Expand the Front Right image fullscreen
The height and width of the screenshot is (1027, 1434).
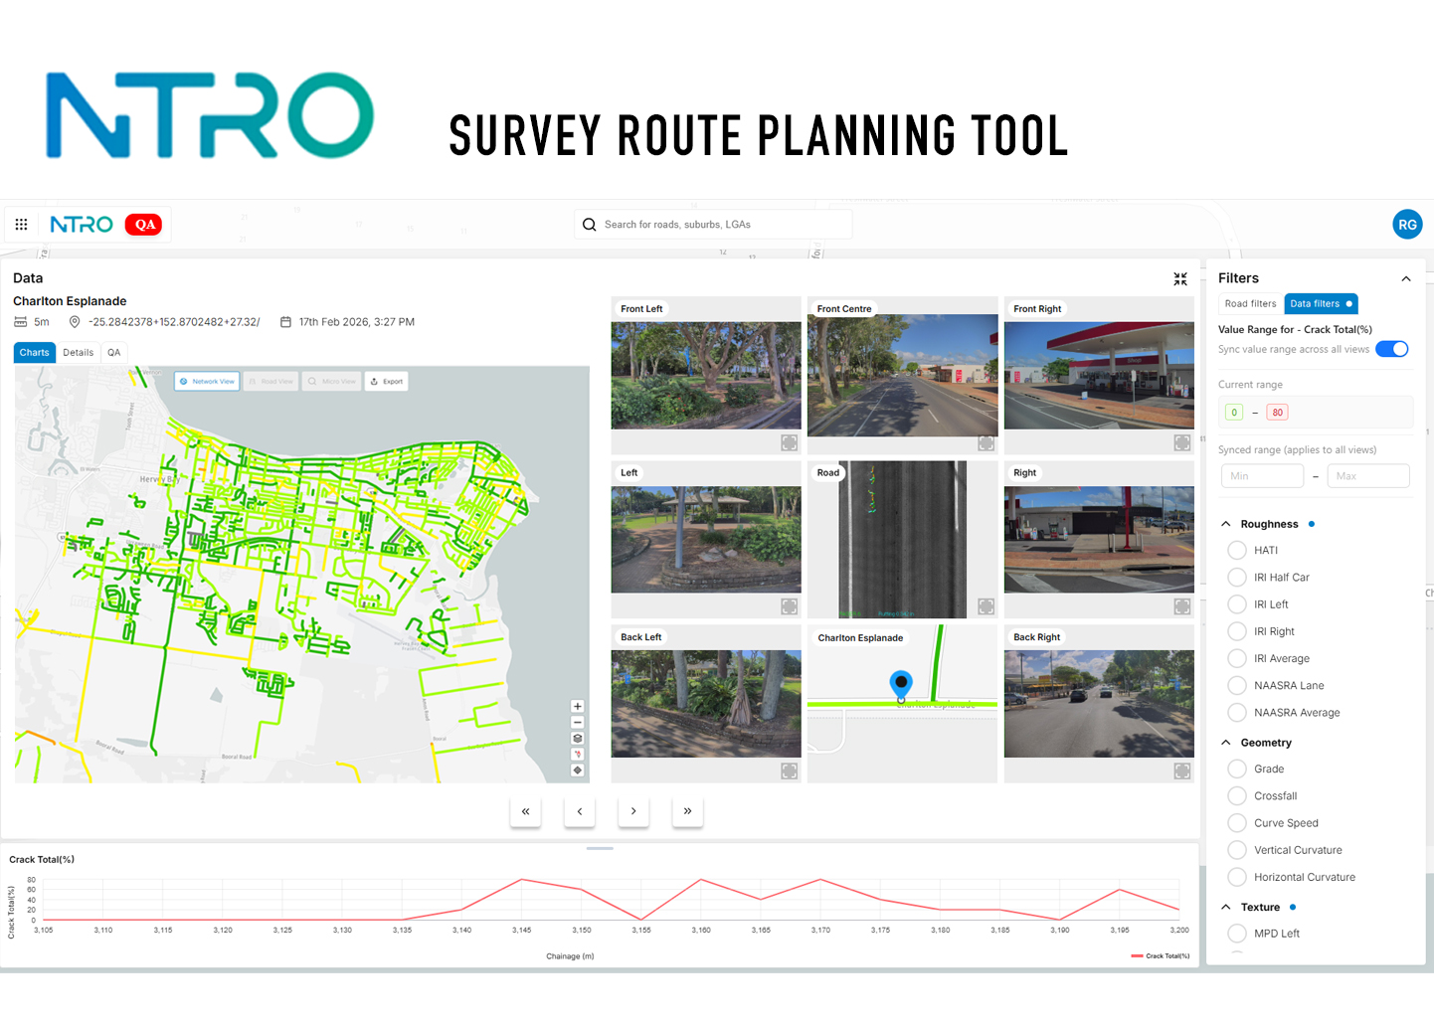tap(1182, 442)
